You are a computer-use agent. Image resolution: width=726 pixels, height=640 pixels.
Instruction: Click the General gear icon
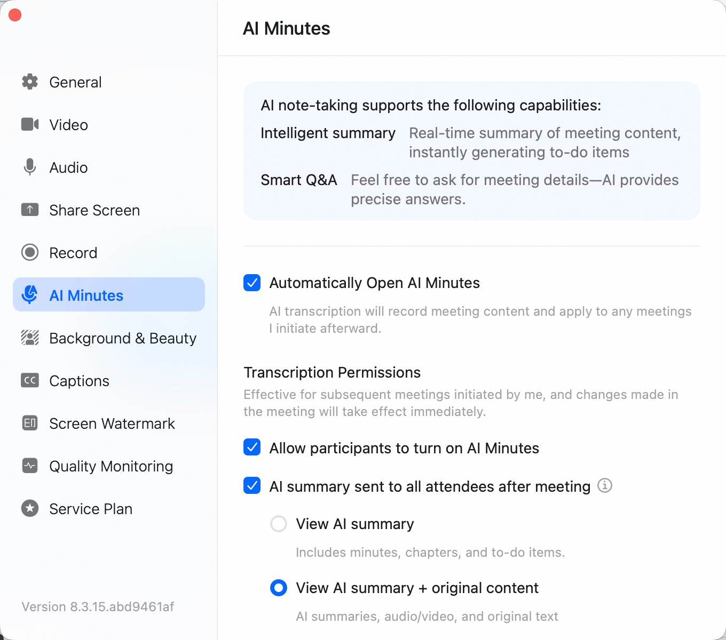tap(30, 82)
